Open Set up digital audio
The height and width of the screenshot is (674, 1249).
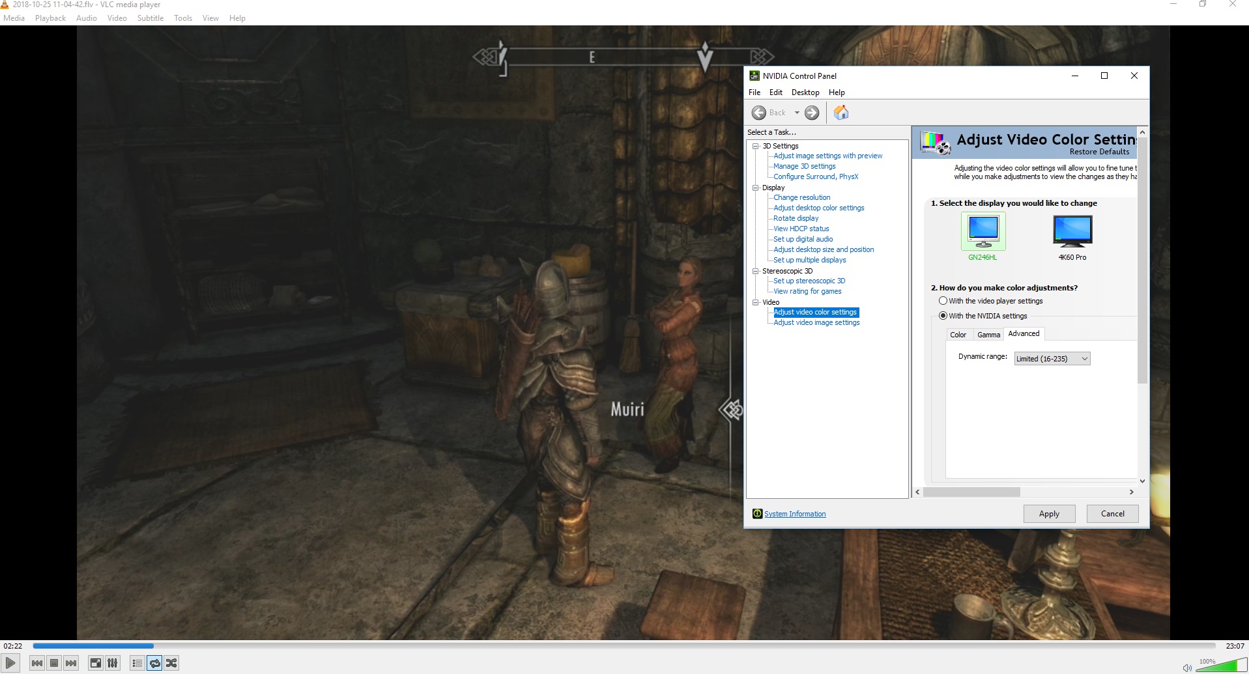click(803, 240)
